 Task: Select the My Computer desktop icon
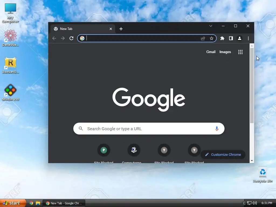pos(11,13)
